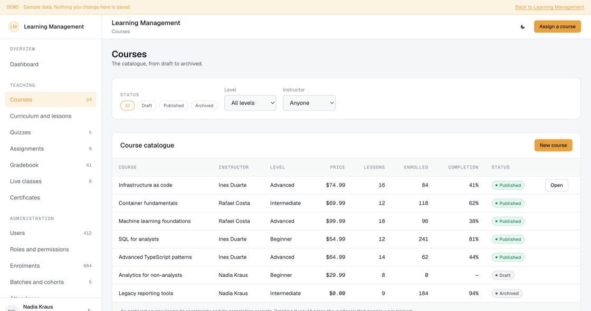Click the $0.00 price cell
Image resolution: width=591 pixels, height=311 pixels.
point(337,293)
